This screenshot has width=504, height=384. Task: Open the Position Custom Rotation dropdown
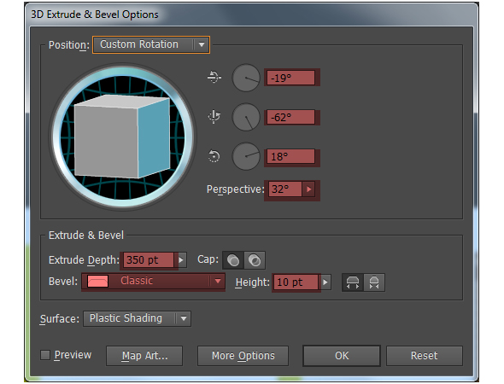click(151, 44)
